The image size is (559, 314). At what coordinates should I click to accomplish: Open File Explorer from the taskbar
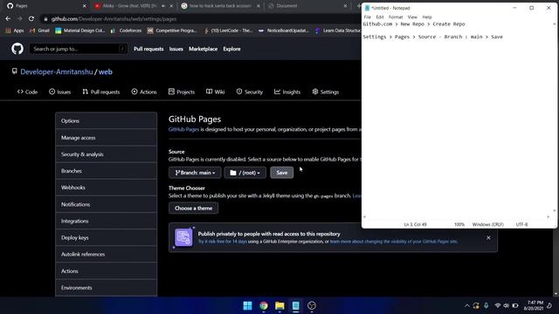[279, 305]
